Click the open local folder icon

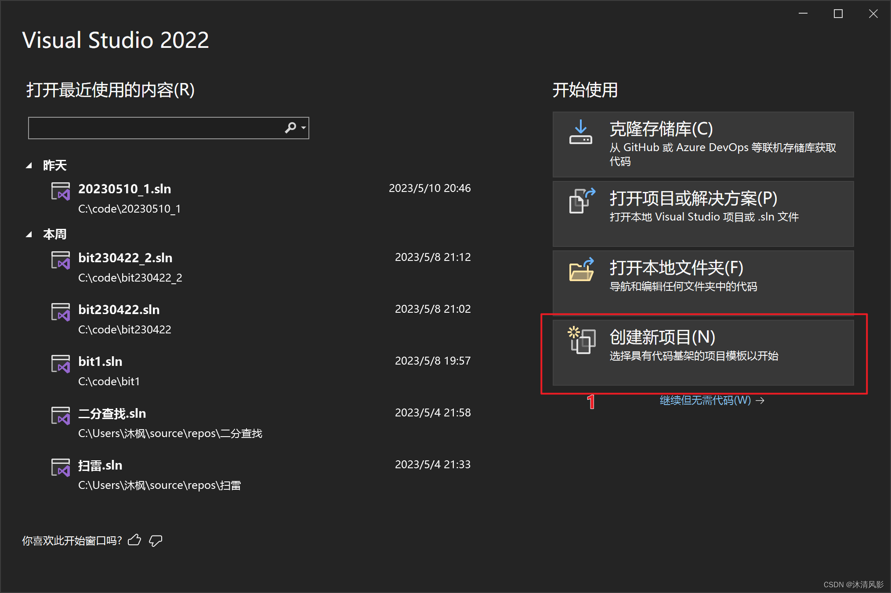(581, 270)
